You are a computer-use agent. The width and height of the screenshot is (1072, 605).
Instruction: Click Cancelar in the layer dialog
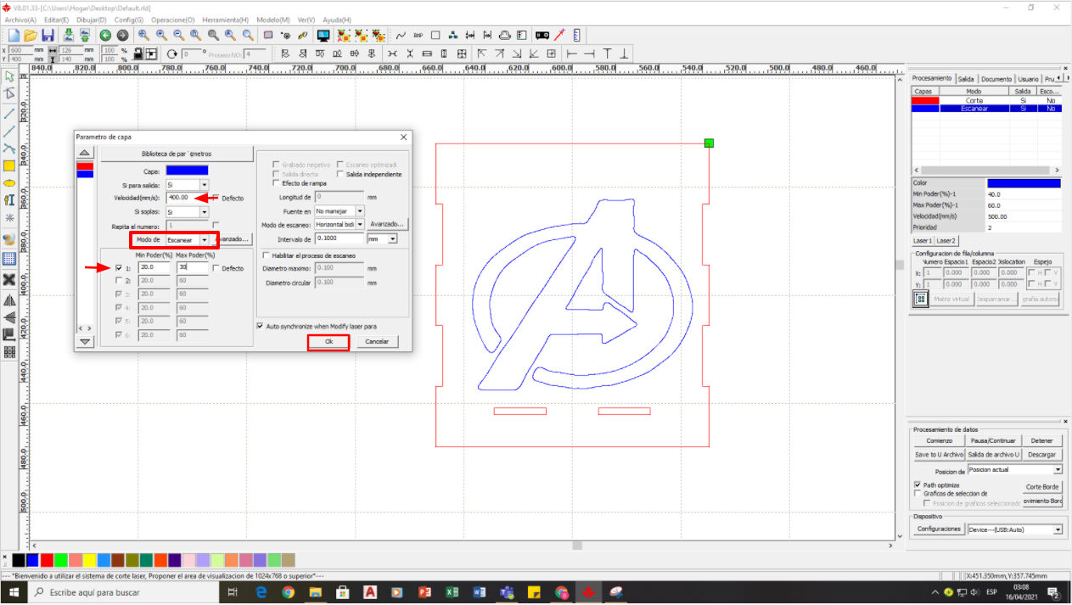(x=377, y=341)
